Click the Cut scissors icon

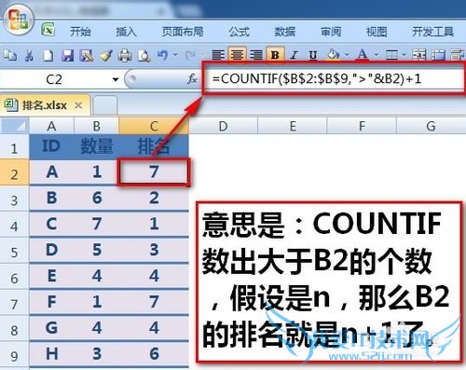29,56
